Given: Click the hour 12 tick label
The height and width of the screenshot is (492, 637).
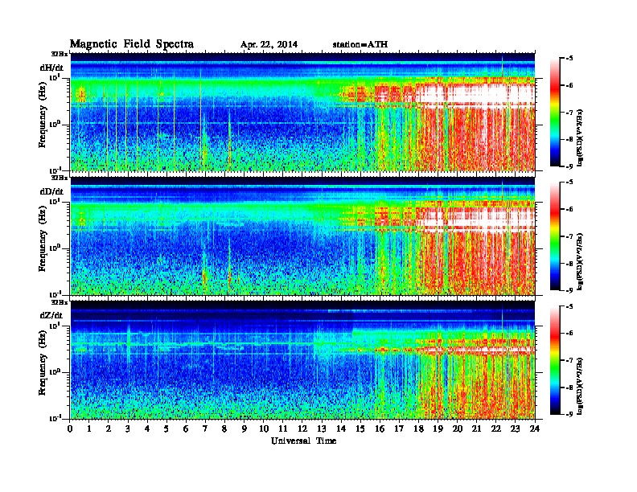Looking at the screenshot, I should pos(302,428).
